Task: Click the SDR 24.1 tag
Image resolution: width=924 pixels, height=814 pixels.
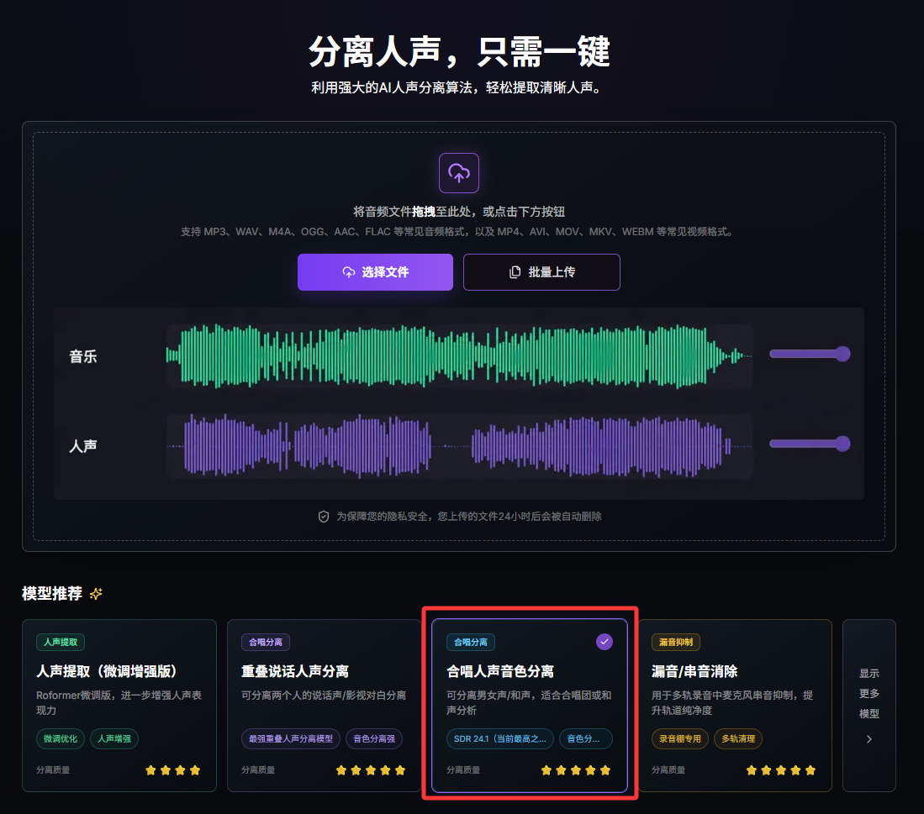Action: (499, 738)
